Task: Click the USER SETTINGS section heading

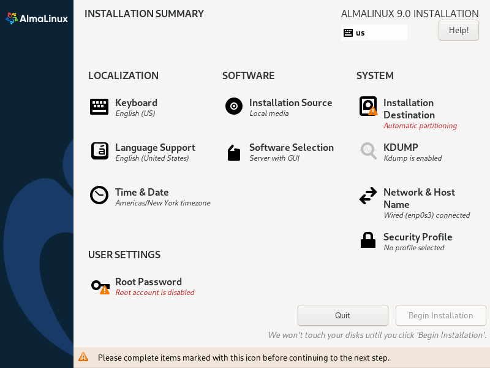Action: click(x=124, y=255)
